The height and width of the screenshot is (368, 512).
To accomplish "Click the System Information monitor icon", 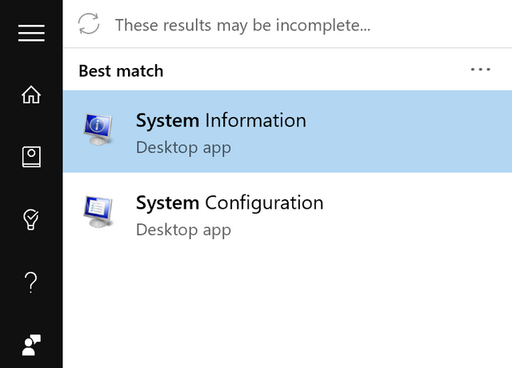I will point(98,130).
